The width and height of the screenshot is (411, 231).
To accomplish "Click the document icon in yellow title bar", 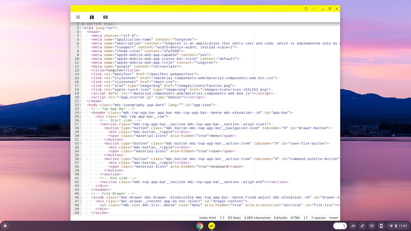I will (x=306, y=9).
